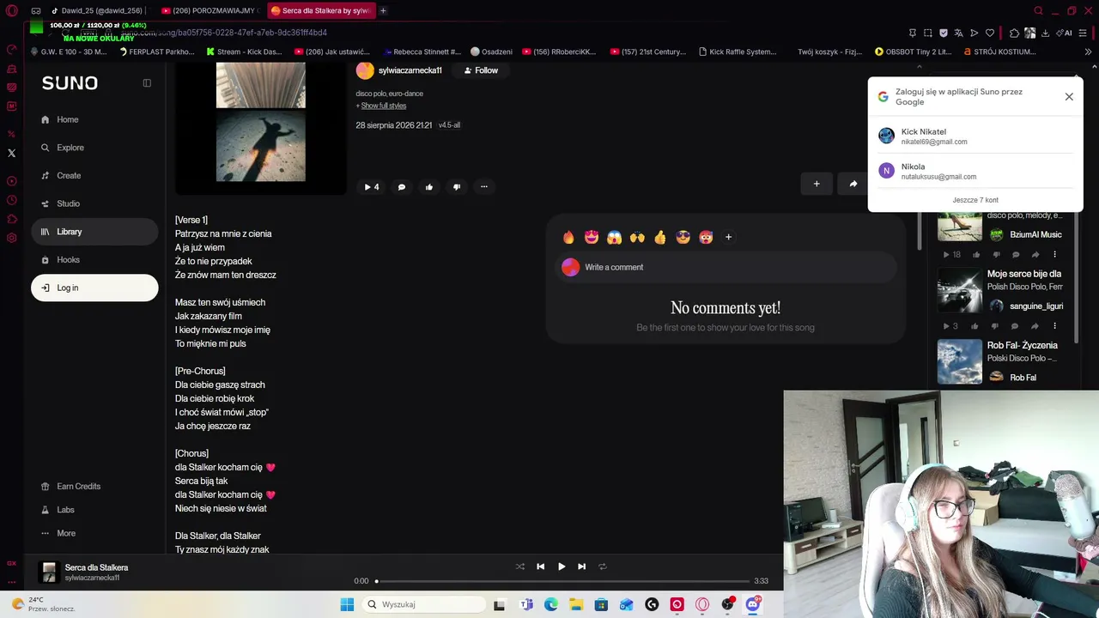Share the sanguine_liguri song
1099x618 pixels.
point(1035,326)
